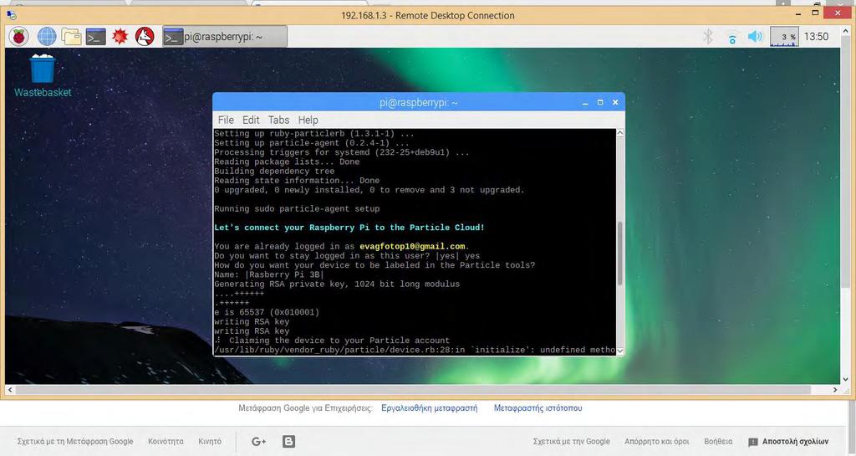Screen dimensions: 856x456
Task: Maximize the pi@raspberrypi terminal window
Action: [600, 102]
